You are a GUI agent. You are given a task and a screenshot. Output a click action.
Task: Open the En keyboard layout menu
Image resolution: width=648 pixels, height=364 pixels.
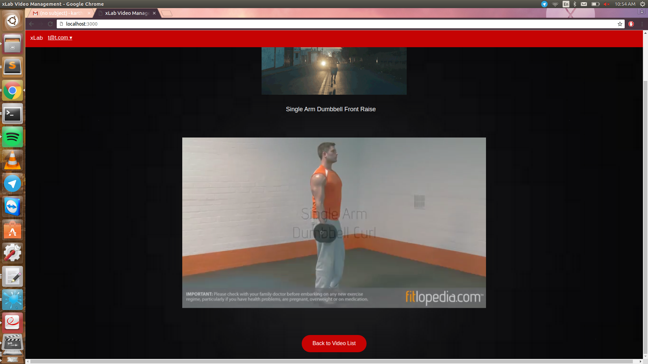coord(566,4)
